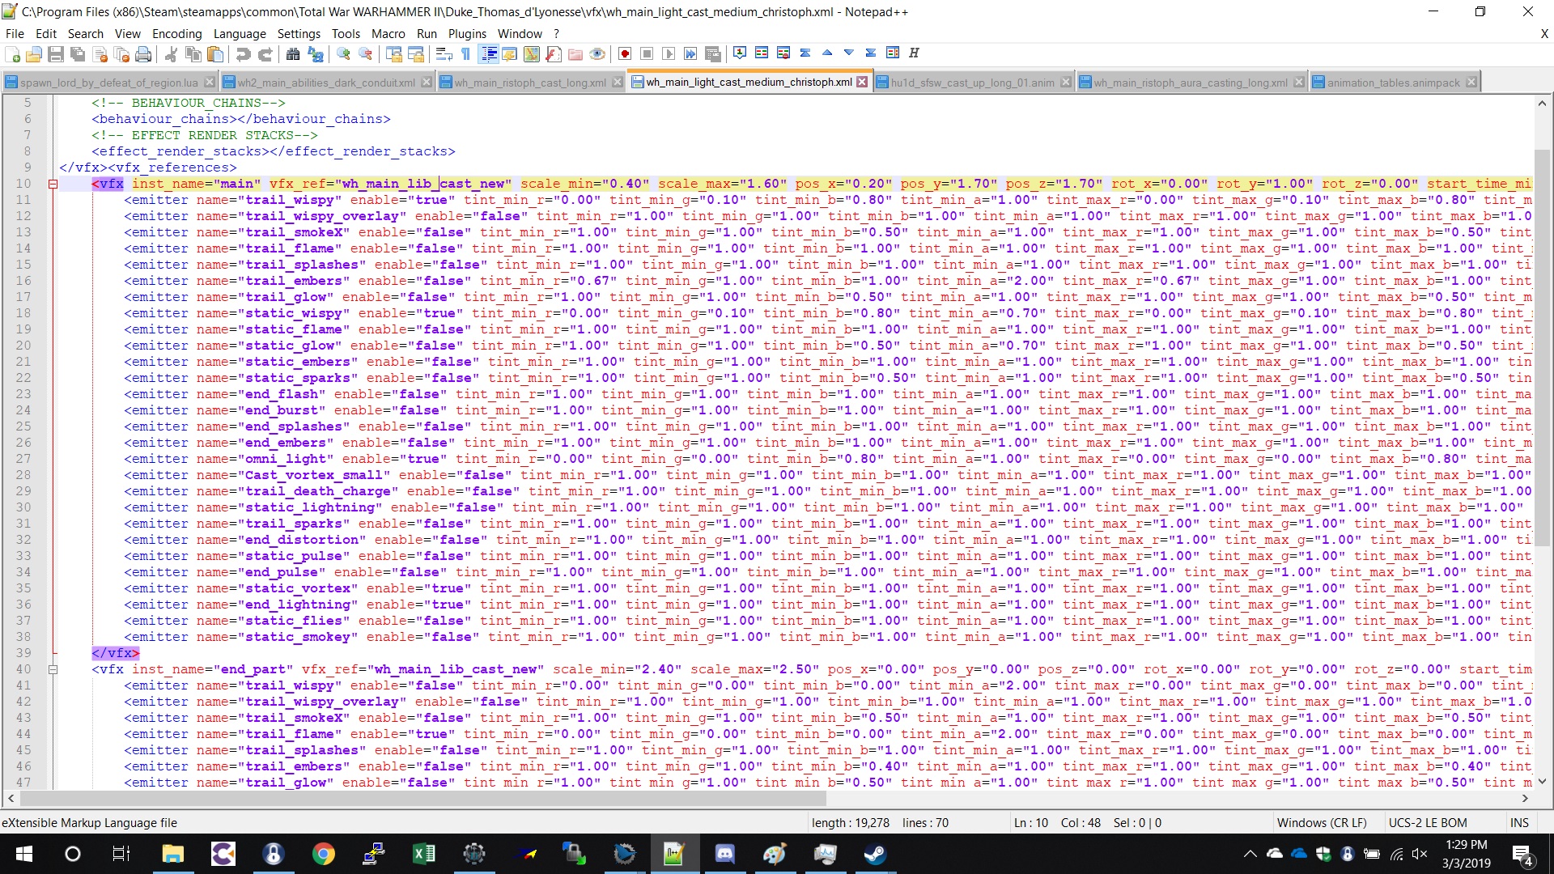Image resolution: width=1554 pixels, height=874 pixels.
Task: Click the Zoom In magnifier icon
Action: (x=344, y=53)
